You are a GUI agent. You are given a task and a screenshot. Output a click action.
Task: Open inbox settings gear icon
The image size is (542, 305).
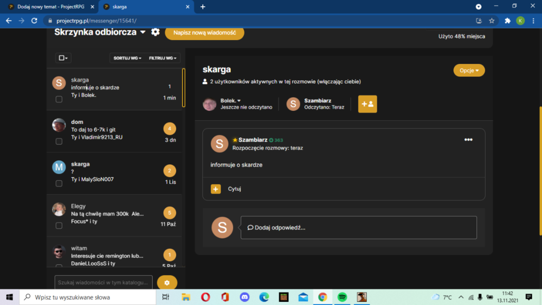155,32
